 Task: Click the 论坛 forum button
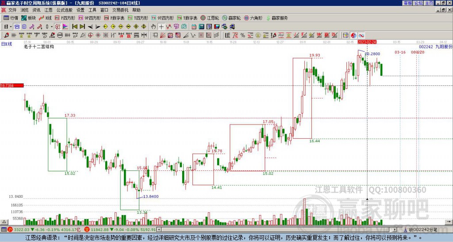(x=418, y=3)
